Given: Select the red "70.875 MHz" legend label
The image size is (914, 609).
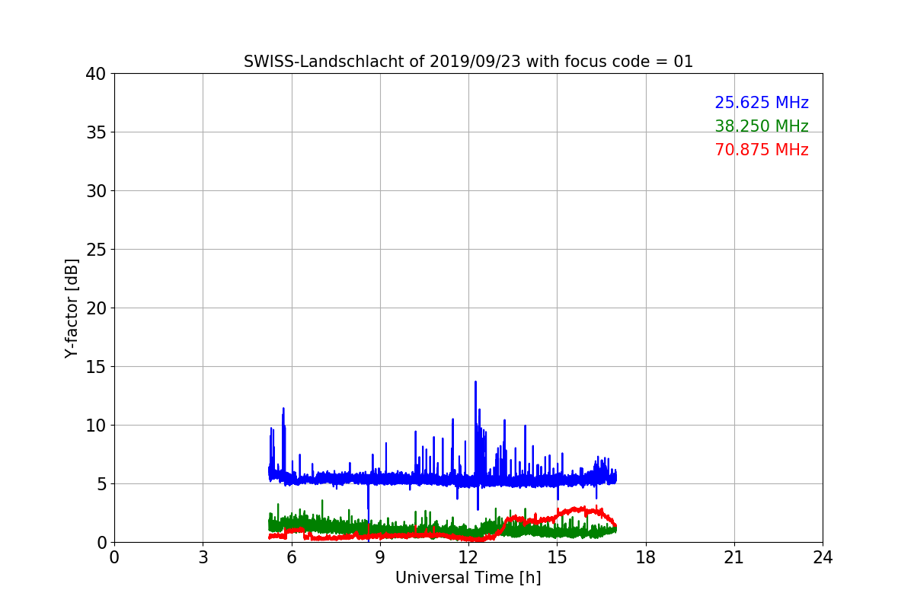Looking at the screenshot, I should coord(762,150).
